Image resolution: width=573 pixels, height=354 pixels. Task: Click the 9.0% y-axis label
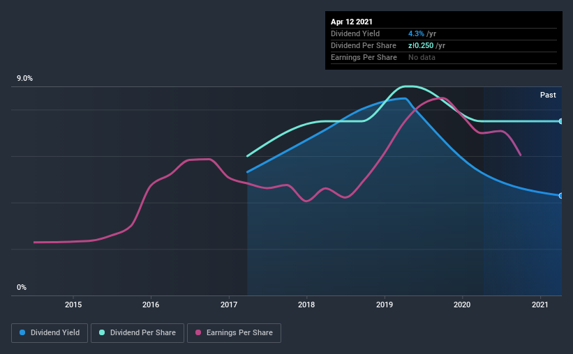point(24,79)
